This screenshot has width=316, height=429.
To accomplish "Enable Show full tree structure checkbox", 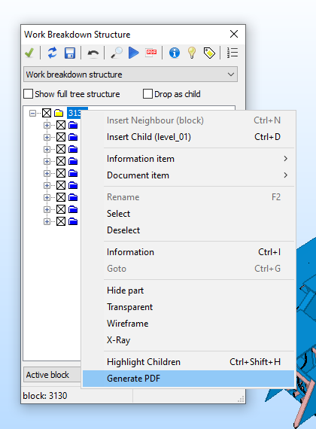I will tap(28, 94).
